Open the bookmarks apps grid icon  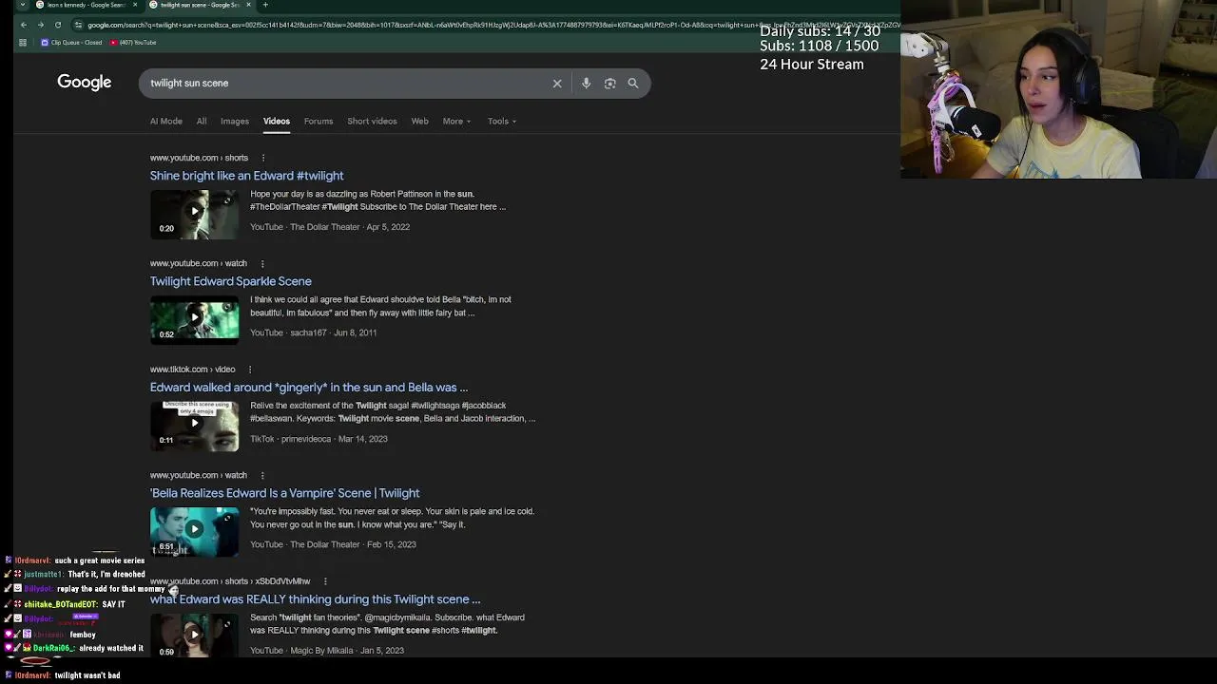tap(23, 43)
